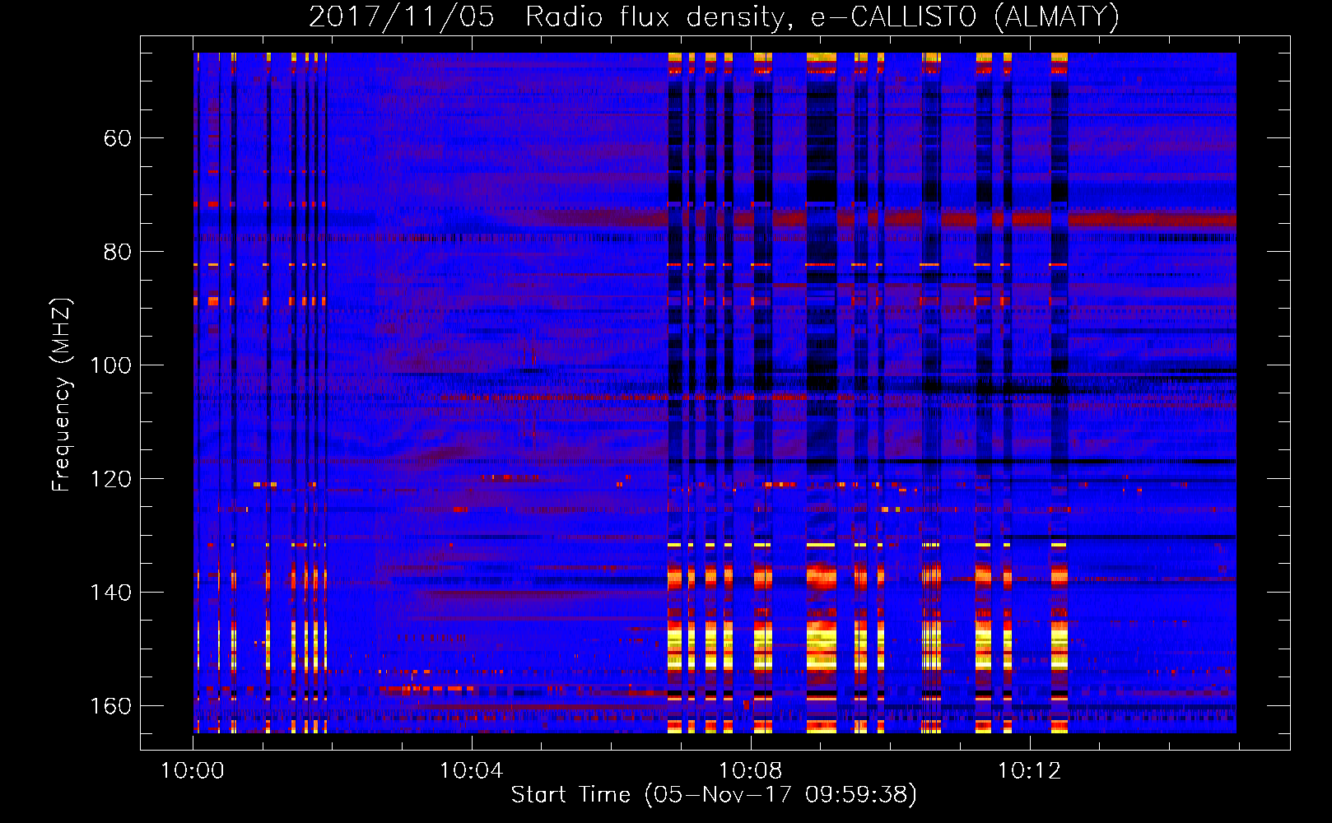Screen dimensions: 1332x823
Task: Click the 10:00 time tick label
Action: click(x=193, y=771)
